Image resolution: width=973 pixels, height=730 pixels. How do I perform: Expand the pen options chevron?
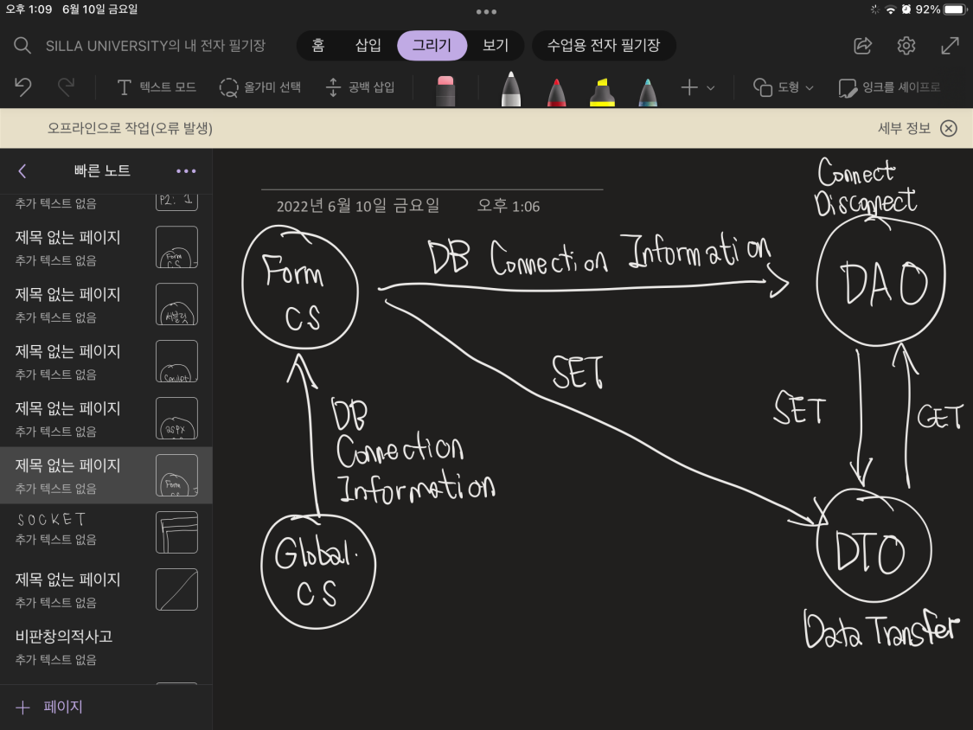(x=711, y=88)
